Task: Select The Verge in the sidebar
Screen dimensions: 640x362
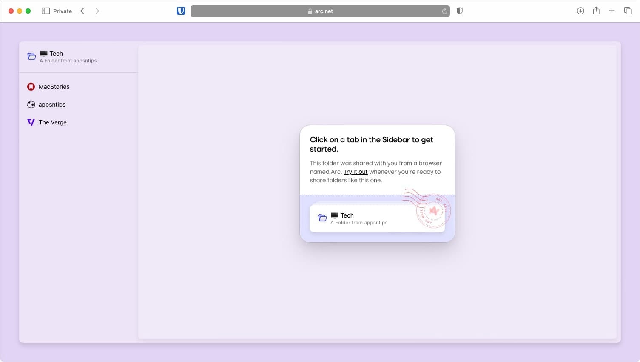Action: point(52,122)
